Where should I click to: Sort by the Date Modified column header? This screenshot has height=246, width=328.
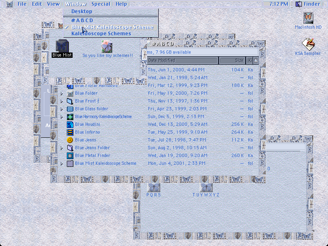coord(182,60)
